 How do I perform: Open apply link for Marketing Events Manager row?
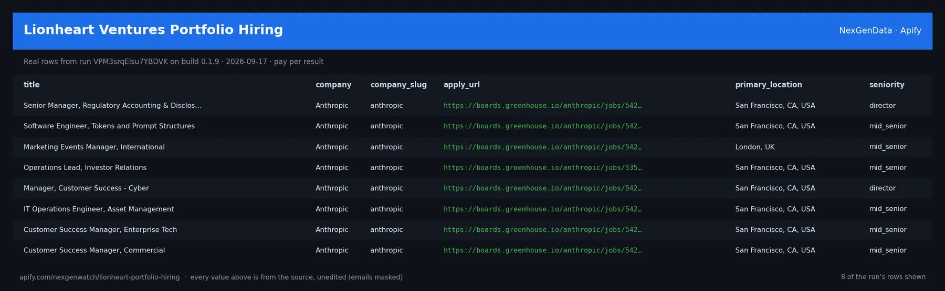pos(542,147)
